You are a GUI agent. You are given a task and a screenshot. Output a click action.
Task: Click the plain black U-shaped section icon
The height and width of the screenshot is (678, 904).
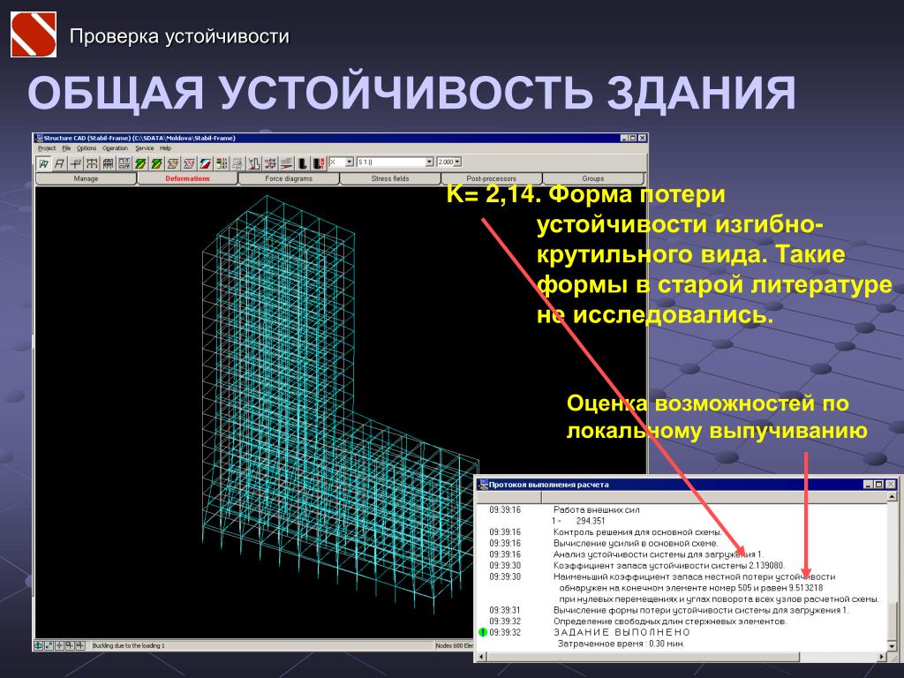pos(303,163)
